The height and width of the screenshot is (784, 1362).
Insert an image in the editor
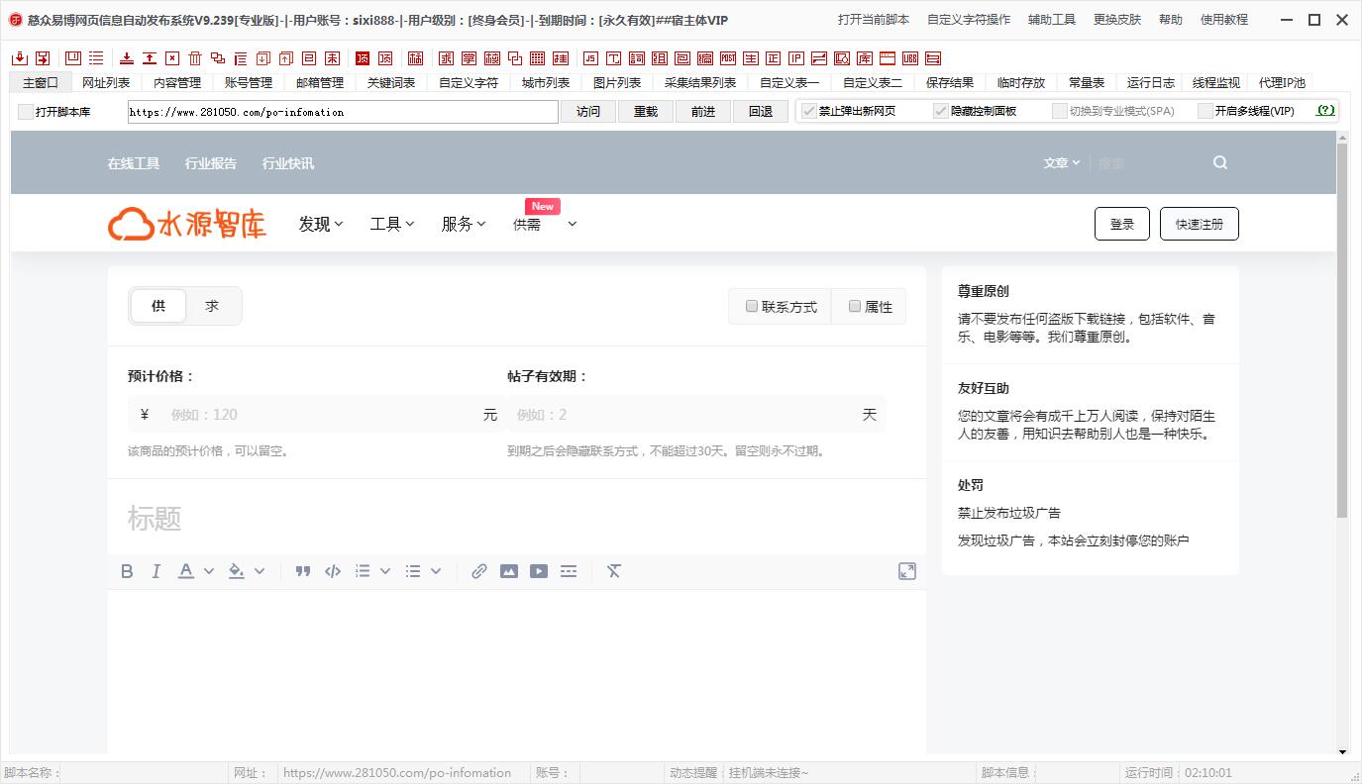[509, 571]
